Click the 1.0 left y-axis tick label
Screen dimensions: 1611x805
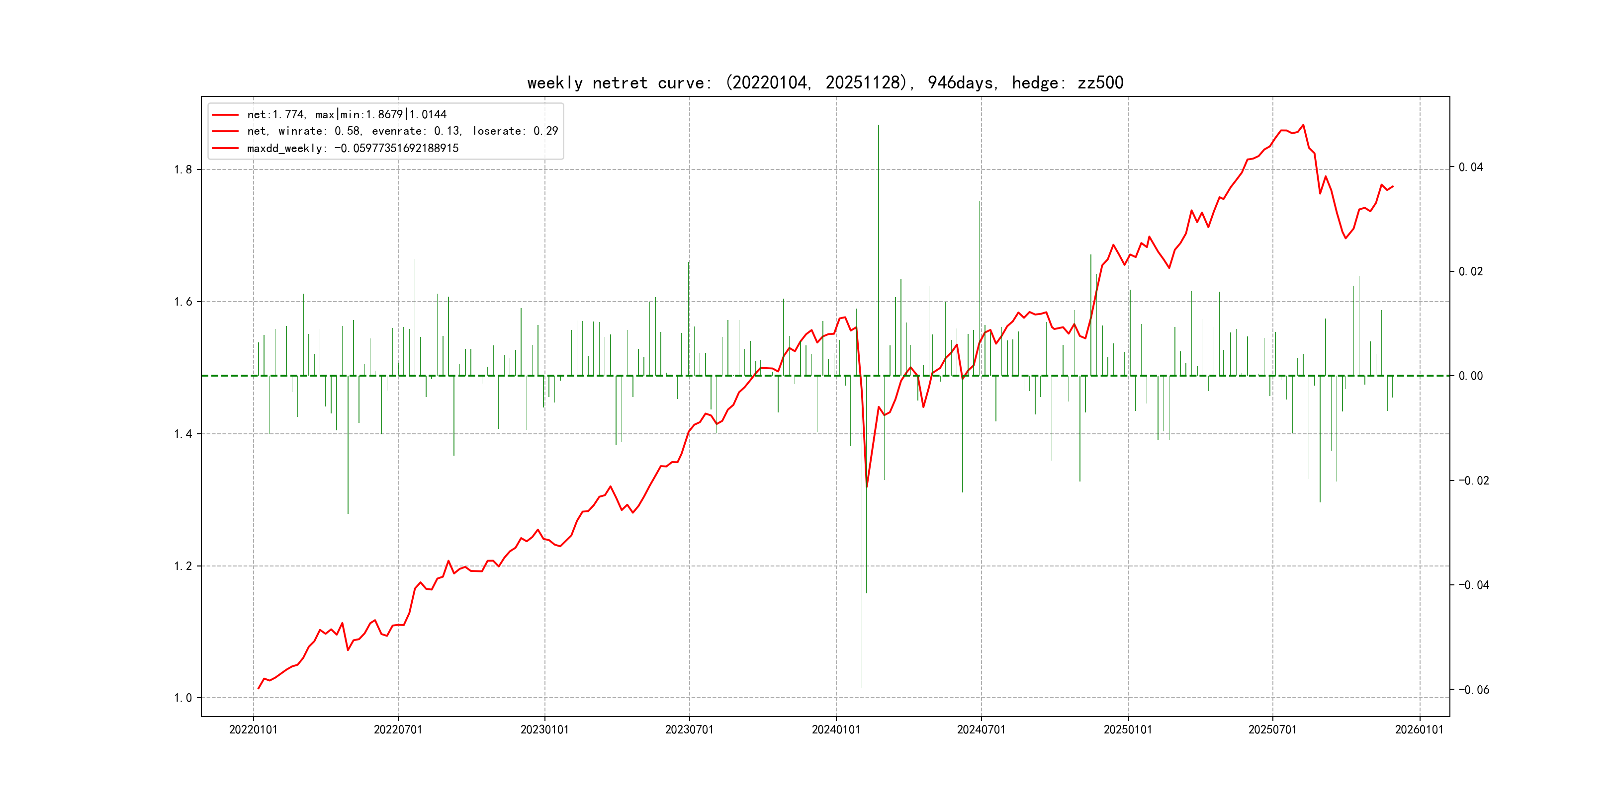tap(182, 698)
